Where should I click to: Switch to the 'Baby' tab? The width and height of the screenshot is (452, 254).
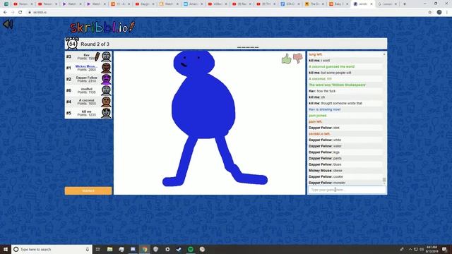pyautogui.click(x=339, y=4)
